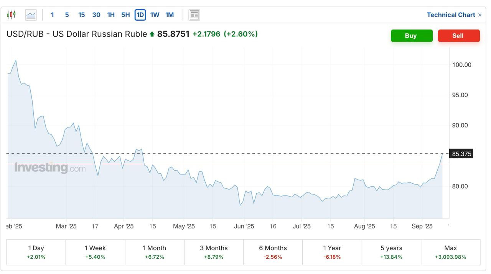Screen dimensions: 491x274
Task: Choose the 1 Month performance range
Action: click(x=155, y=252)
